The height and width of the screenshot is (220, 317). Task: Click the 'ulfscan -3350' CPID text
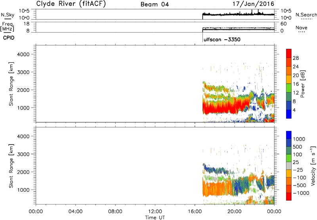coord(222,39)
